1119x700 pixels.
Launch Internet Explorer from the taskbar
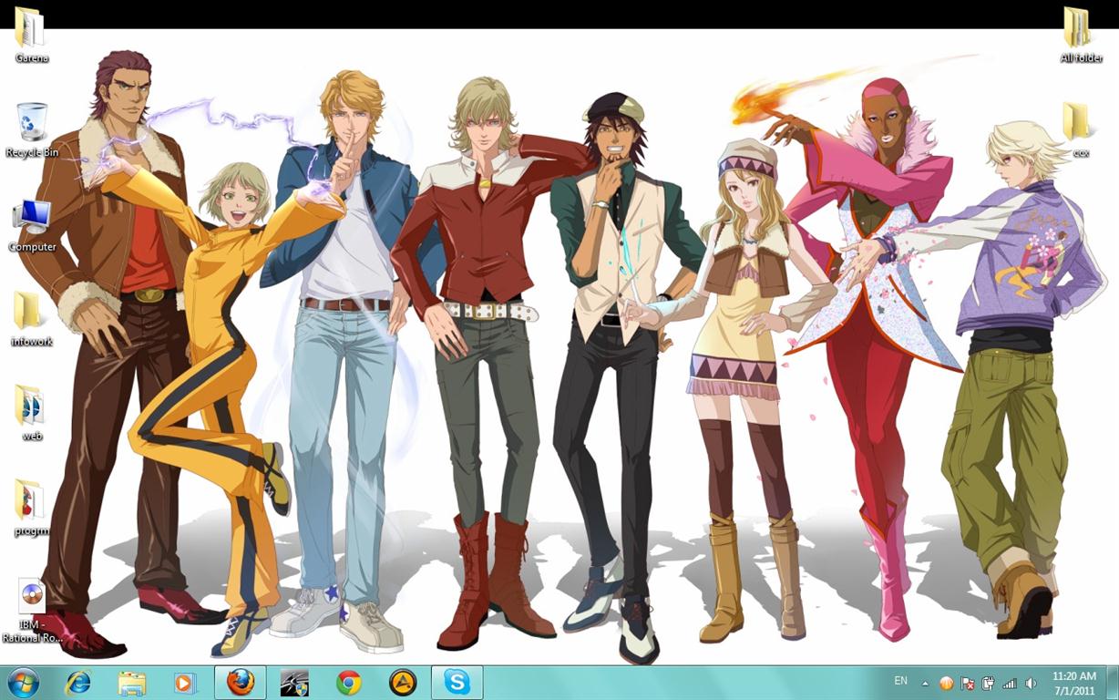click(x=77, y=682)
